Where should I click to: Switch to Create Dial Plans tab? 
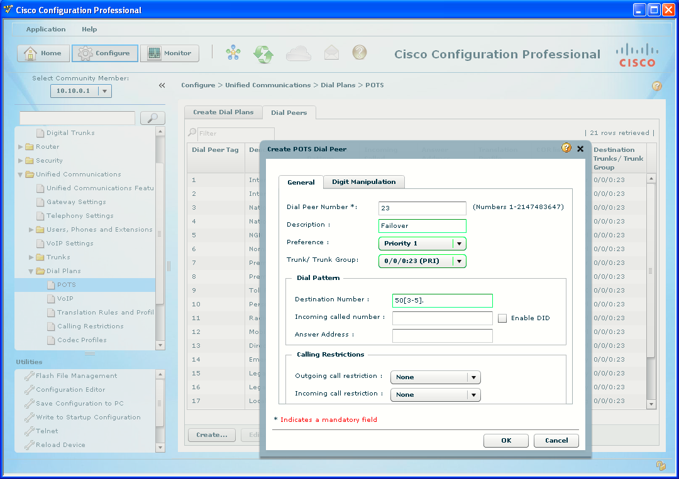[223, 112]
